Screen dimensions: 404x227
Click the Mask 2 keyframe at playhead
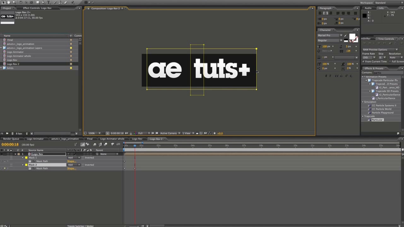[x=135, y=168]
